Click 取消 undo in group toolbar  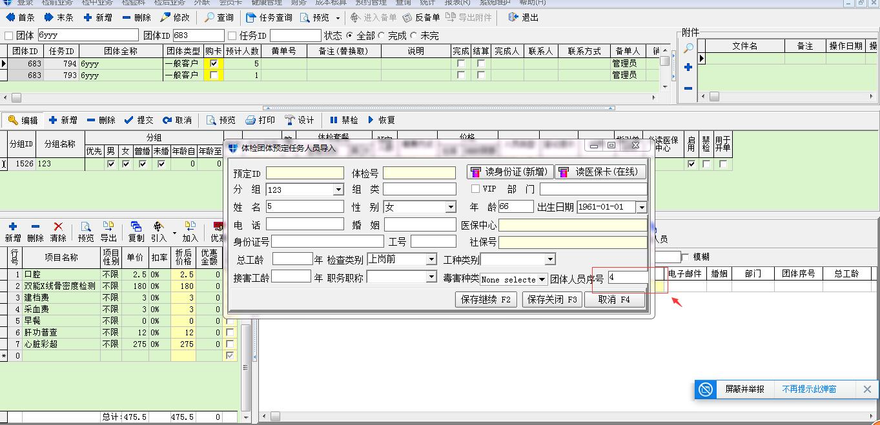177,120
